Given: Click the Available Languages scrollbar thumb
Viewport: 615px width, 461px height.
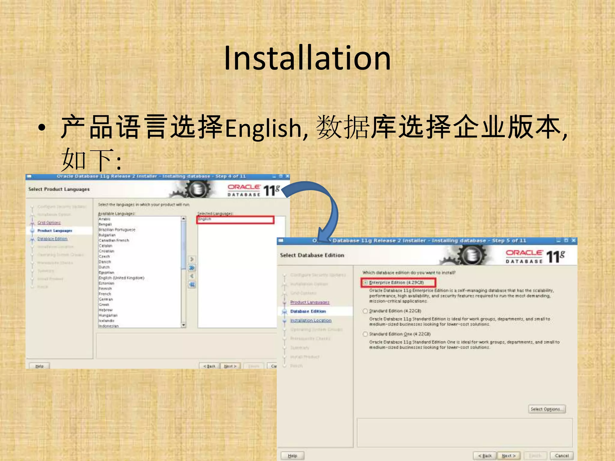Looking at the screenshot, I should coord(183,246).
